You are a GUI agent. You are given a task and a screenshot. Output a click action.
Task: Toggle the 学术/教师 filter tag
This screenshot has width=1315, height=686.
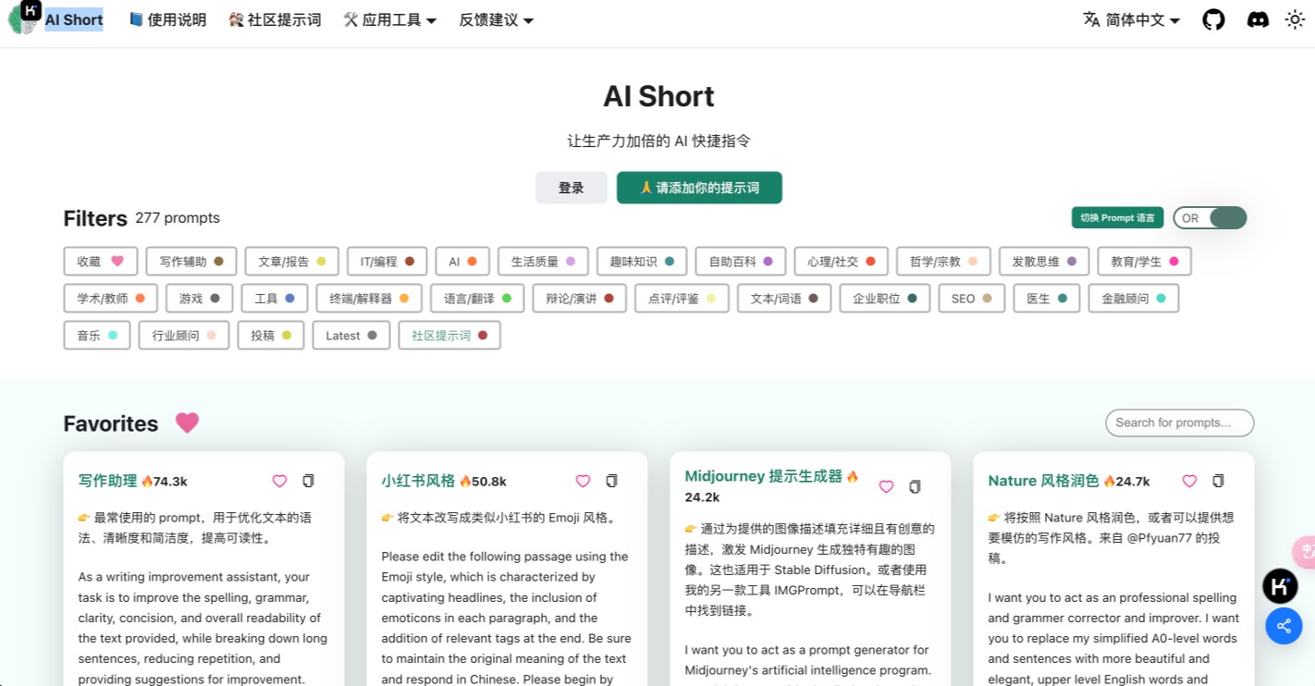[x=111, y=299]
